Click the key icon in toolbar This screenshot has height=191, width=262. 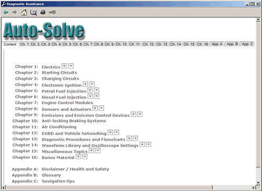point(52,13)
